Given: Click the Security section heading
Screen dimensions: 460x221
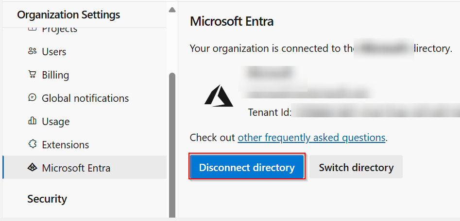Looking at the screenshot, I should click(47, 199).
